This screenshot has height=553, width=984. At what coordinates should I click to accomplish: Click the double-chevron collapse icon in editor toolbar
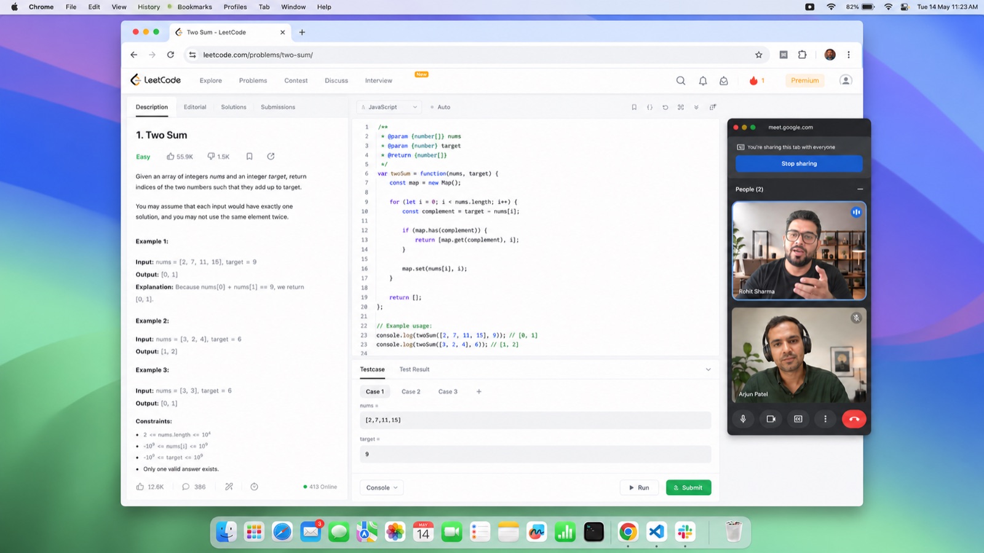pos(696,107)
